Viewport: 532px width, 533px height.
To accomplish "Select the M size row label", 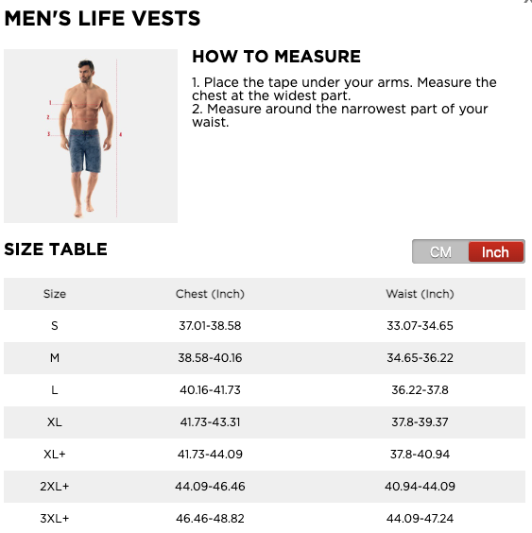I will (55, 358).
